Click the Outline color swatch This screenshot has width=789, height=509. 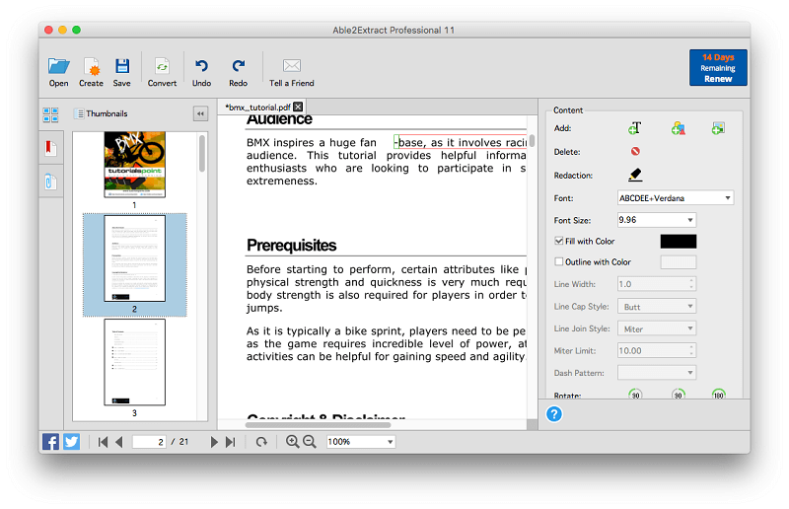[x=679, y=261]
